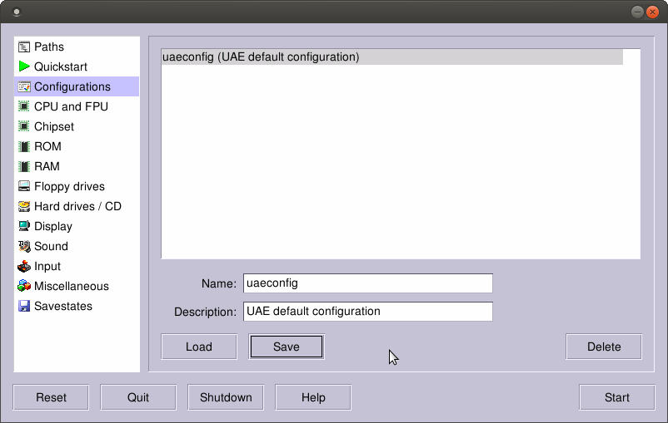
Task: Go to the ROM settings page
Action: [47, 147]
